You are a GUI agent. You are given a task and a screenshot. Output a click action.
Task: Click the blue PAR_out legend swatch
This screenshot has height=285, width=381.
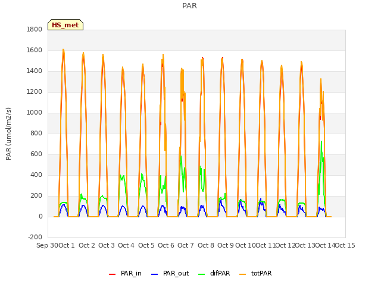[154, 274]
